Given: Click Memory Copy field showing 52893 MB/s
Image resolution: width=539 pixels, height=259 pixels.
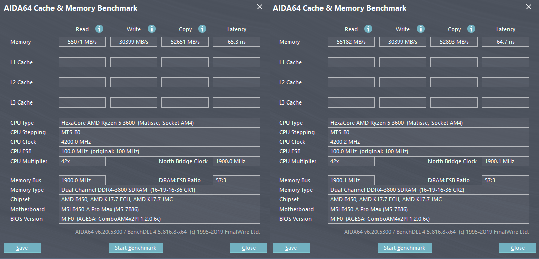Looking at the screenshot, I should [454, 42].
